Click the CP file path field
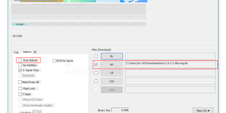This screenshot has width=226, height=113. [170, 73]
